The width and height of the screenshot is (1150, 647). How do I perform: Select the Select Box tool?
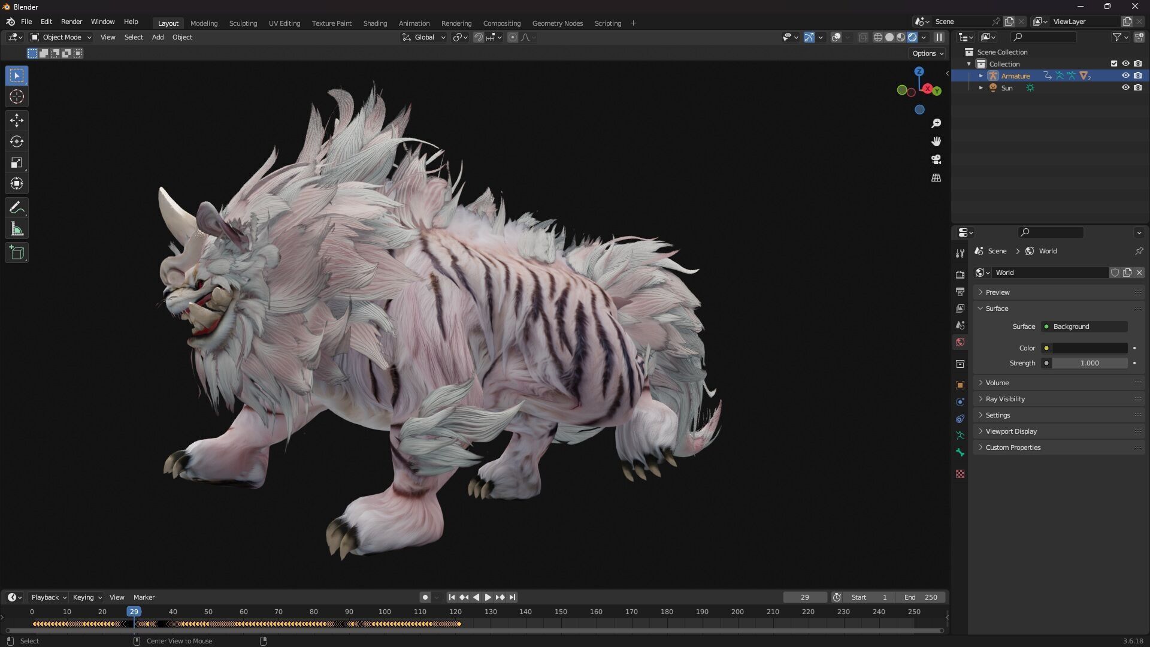click(17, 75)
